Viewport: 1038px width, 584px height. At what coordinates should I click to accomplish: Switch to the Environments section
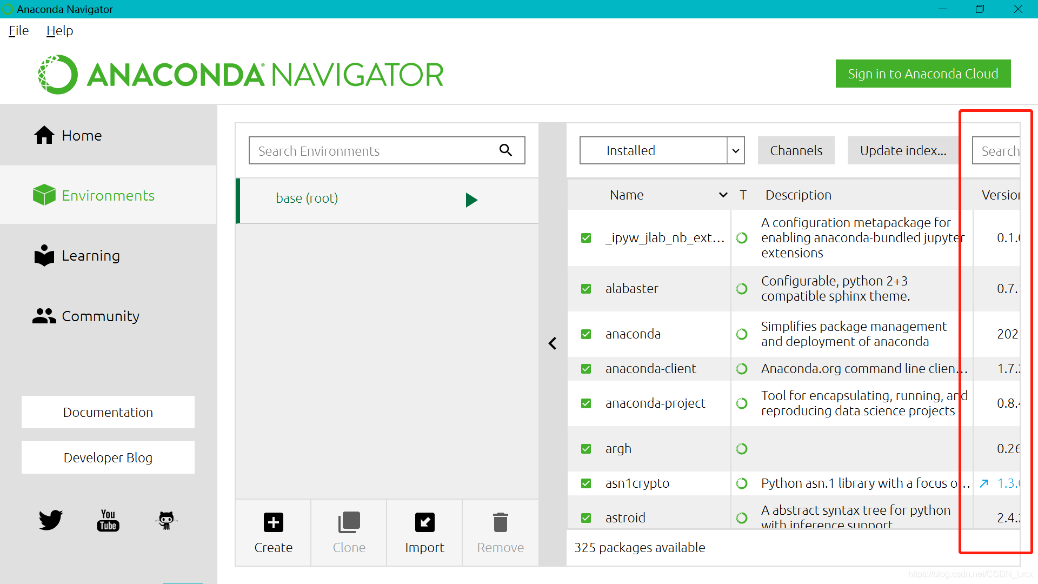click(108, 195)
